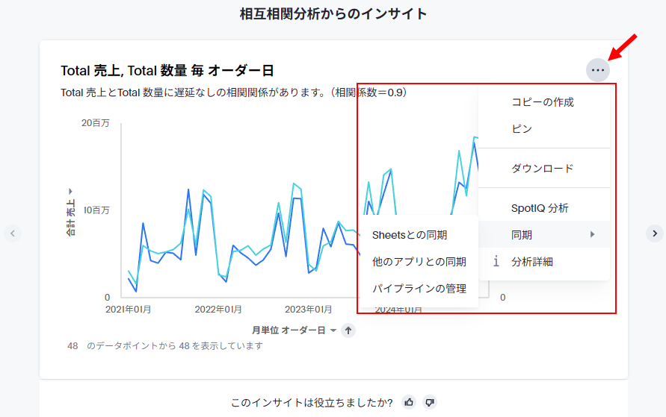
Task: Click the sort arrow beside 月単位 オーダー日
Action: (x=348, y=330)
